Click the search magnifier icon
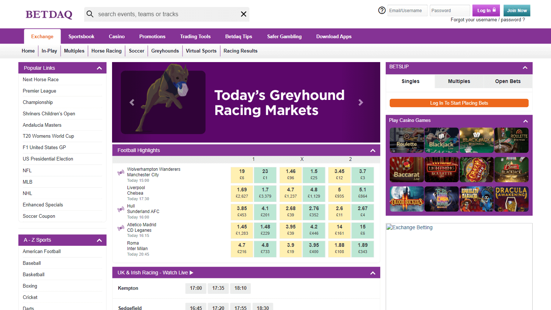This screenshot has width=551, height=310. pos(90,14)
